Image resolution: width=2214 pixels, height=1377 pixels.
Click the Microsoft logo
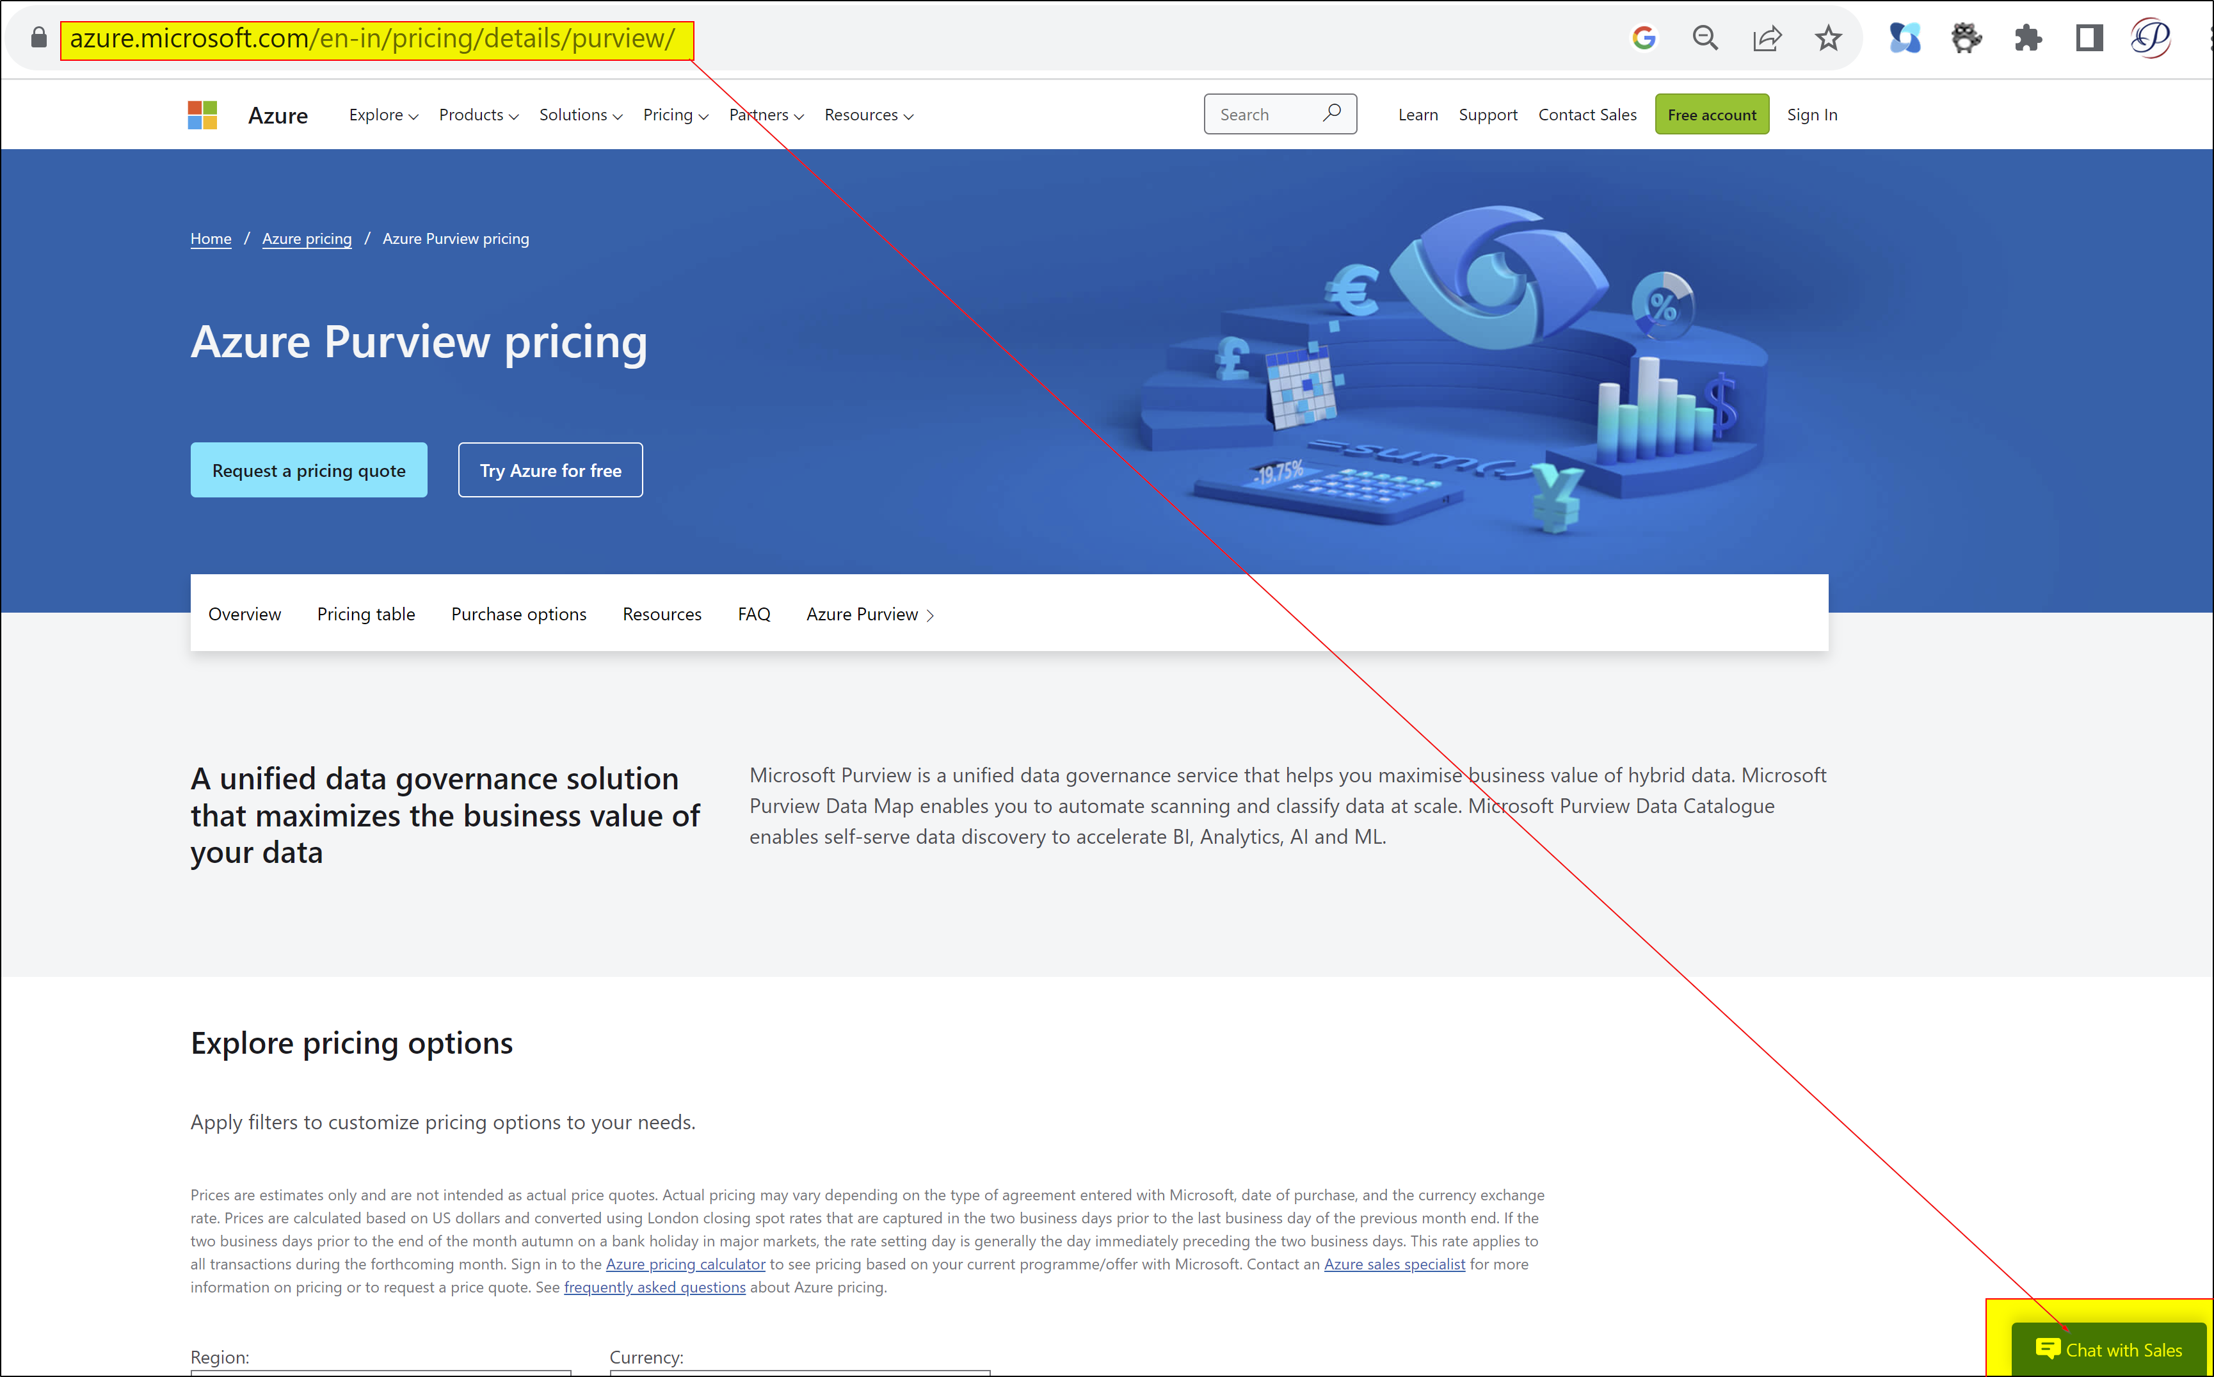[x=202, y=115]
